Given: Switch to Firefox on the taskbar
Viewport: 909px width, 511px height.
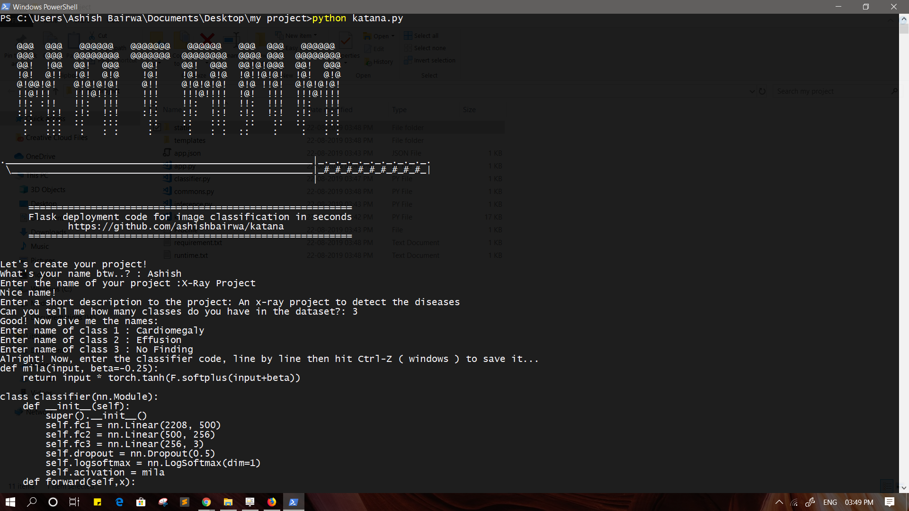Looking at the screenshot, I should coord(272,502).
